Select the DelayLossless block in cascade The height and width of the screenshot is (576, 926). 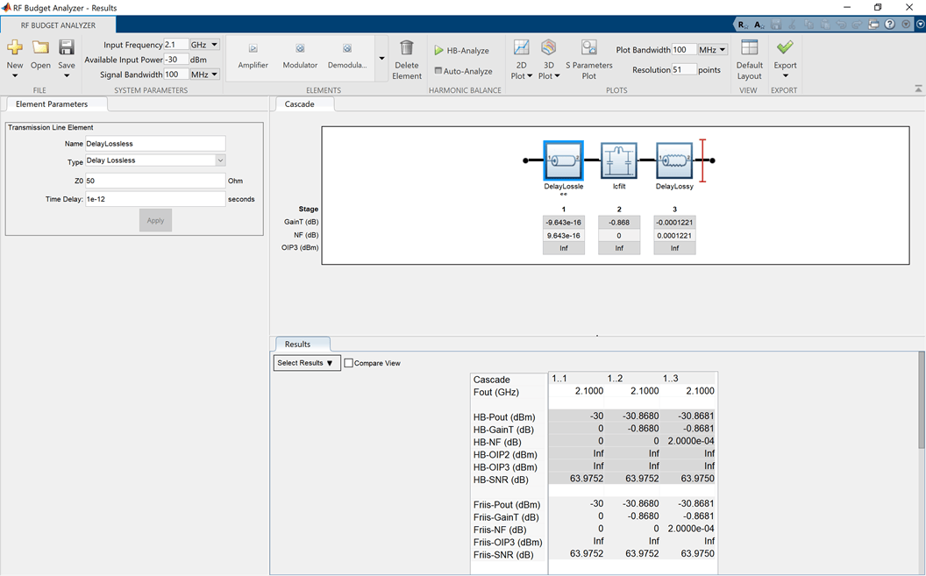point(563,160)
